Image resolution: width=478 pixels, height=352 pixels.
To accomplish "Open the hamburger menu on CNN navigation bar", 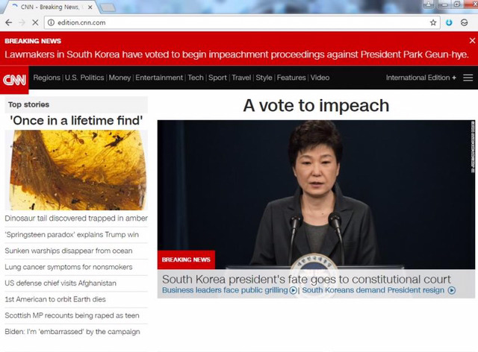I will [468, 78].
